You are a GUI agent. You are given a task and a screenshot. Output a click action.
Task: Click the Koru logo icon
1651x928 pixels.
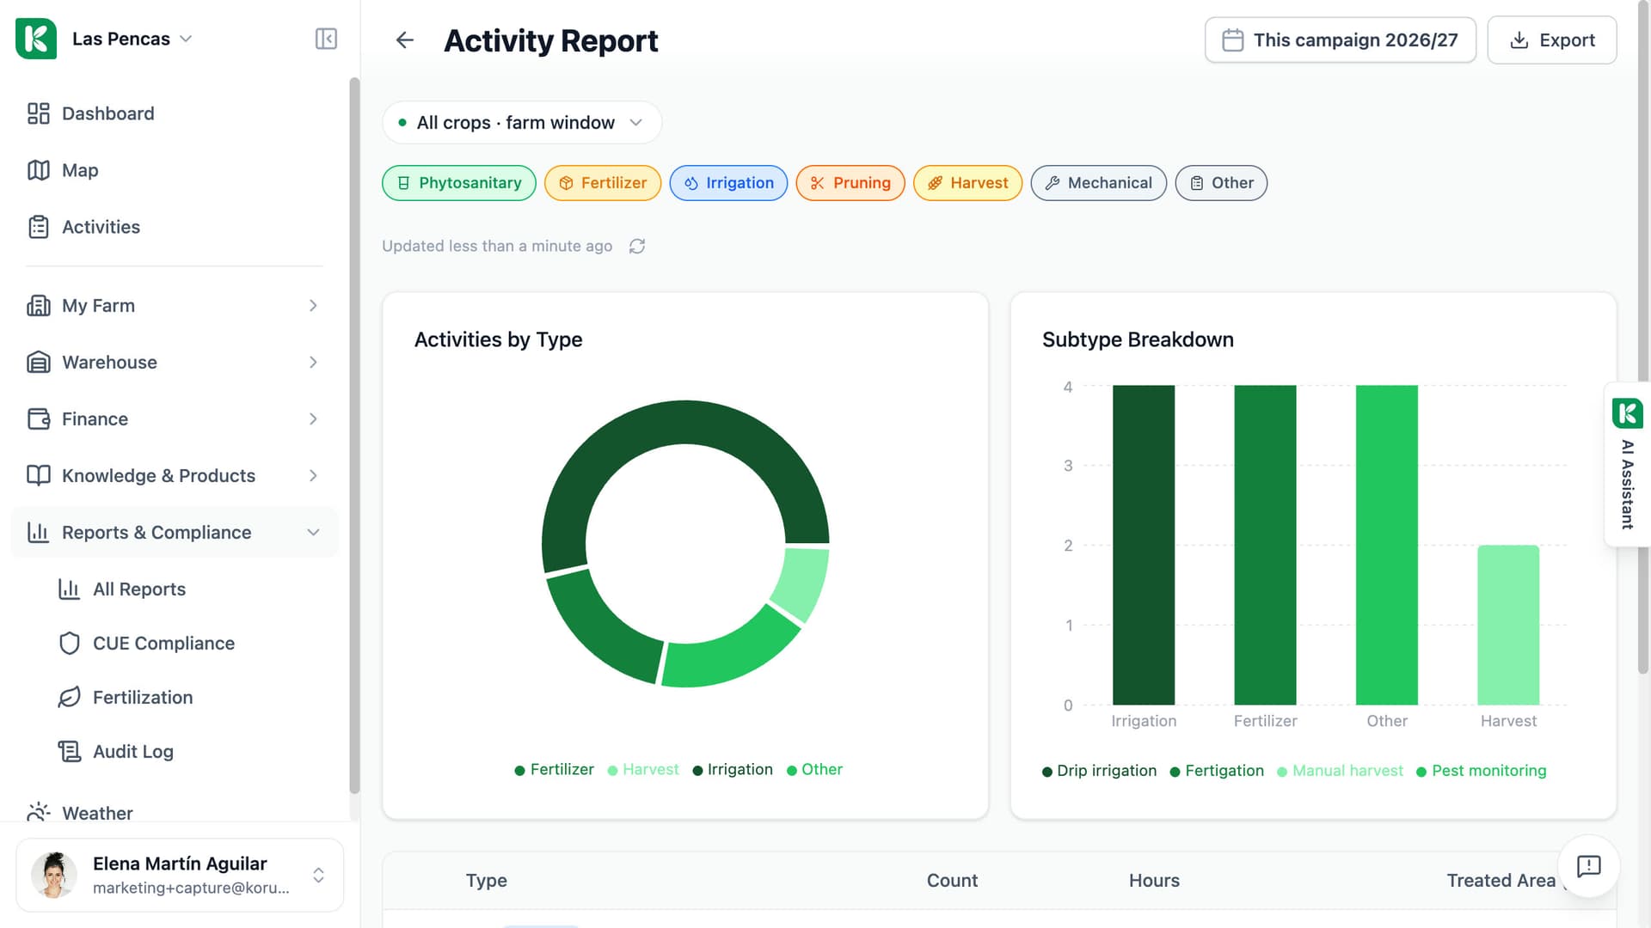pyautogui.click(x=36, y=39)
